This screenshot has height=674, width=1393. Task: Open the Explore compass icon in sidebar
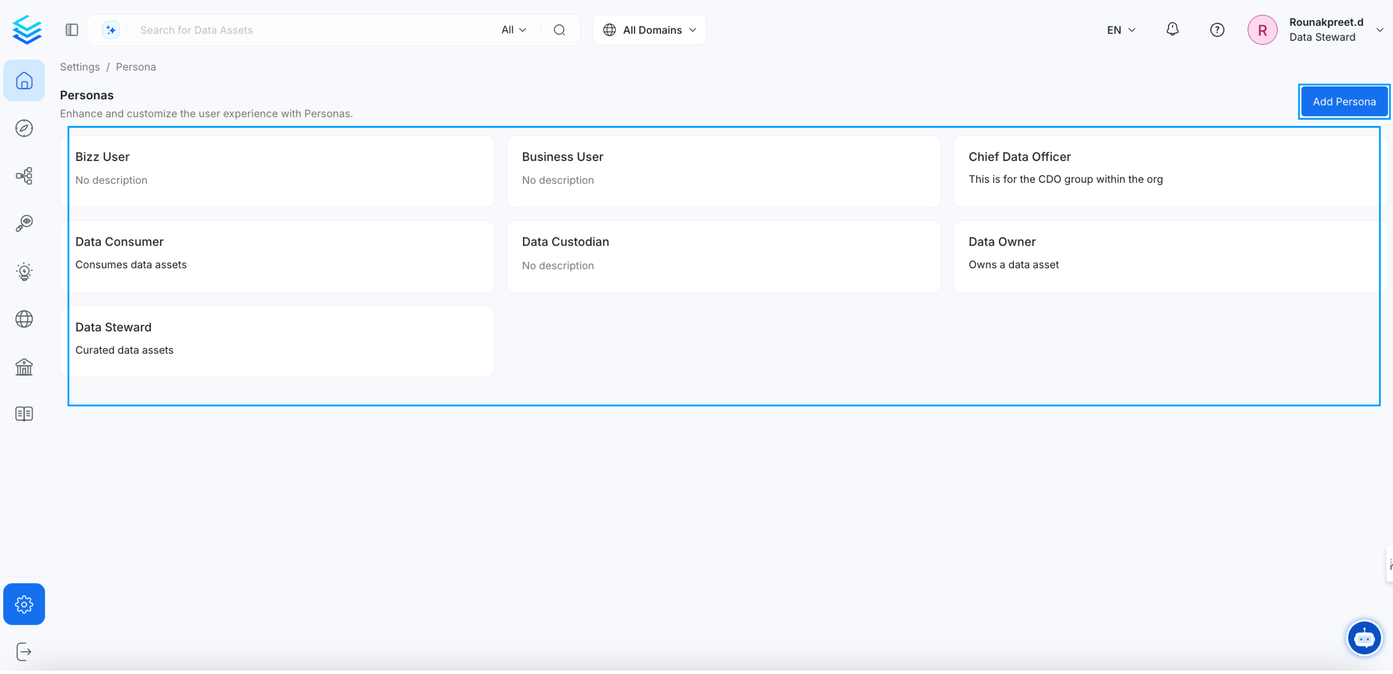(x=24, y=129)
